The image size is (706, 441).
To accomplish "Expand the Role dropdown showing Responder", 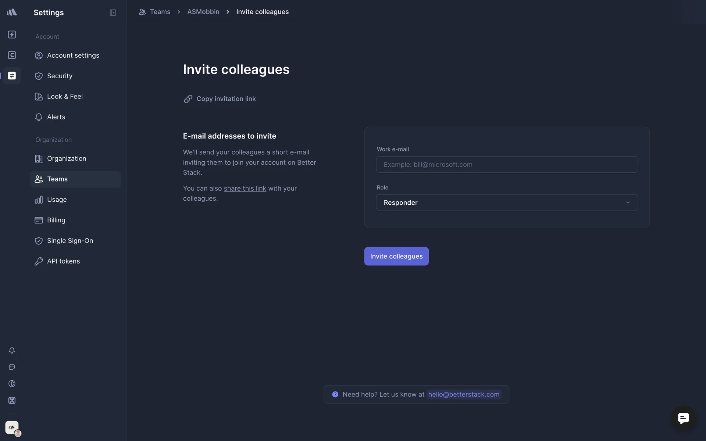I will (x=507, y=202).
